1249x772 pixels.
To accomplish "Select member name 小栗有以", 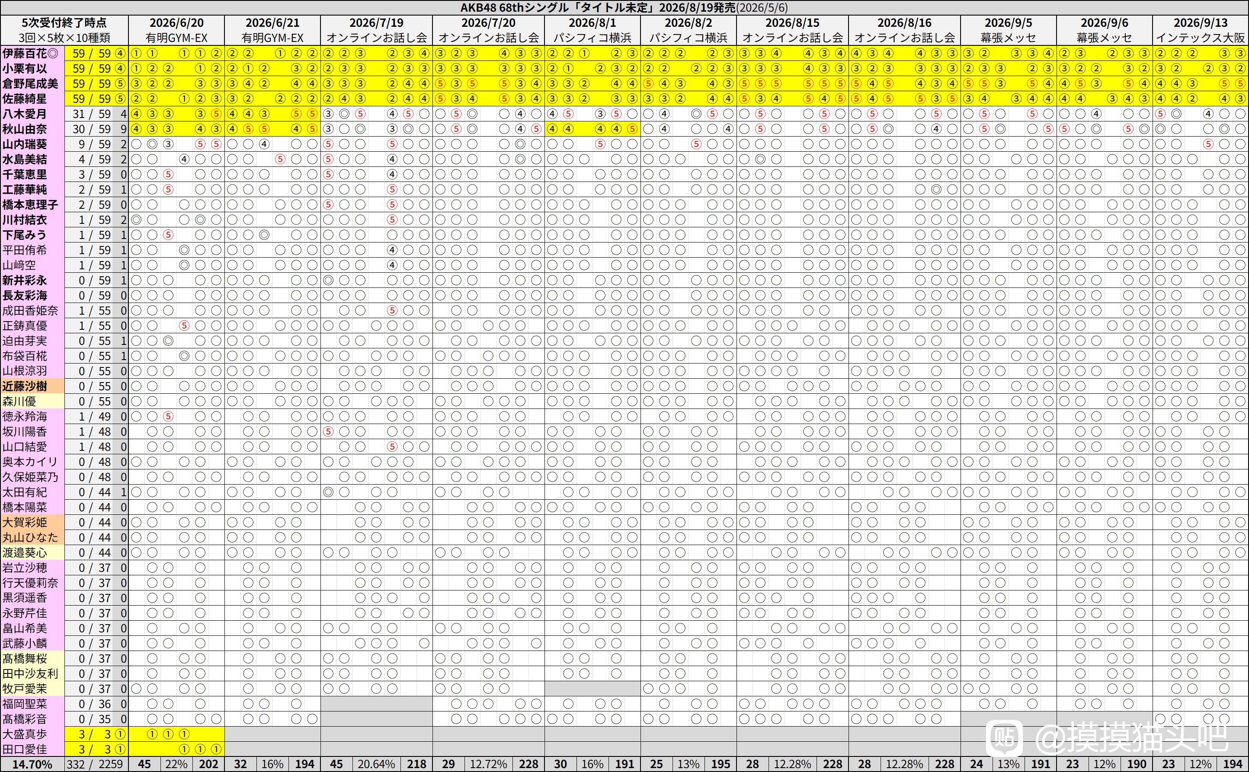I will coord(25,68).
